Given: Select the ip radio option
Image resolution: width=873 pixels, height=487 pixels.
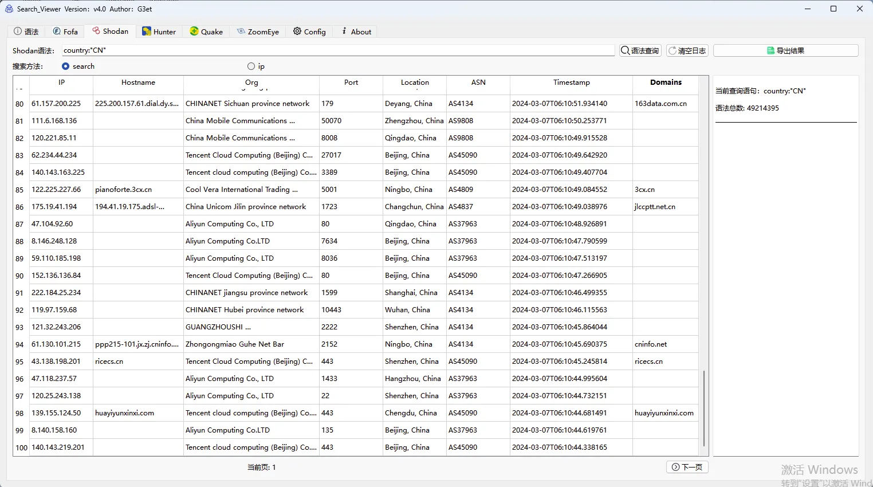Looking at the screenshot, I should pos(256,66).
